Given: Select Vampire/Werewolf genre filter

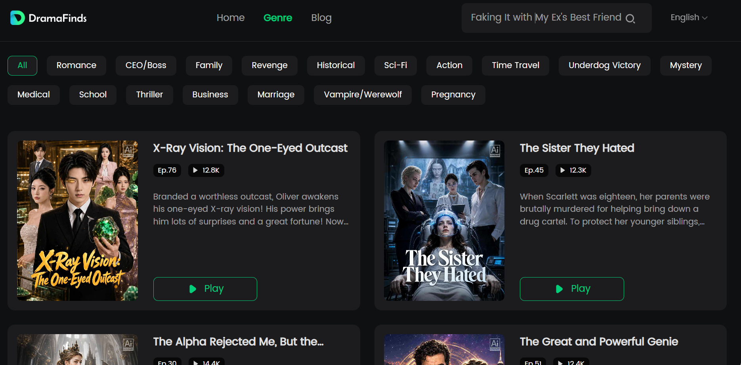Looking at the screenshot, I should pos(363,95).
